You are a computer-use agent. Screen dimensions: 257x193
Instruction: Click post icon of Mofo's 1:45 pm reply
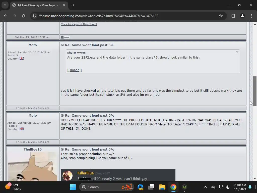coord(62,116)
